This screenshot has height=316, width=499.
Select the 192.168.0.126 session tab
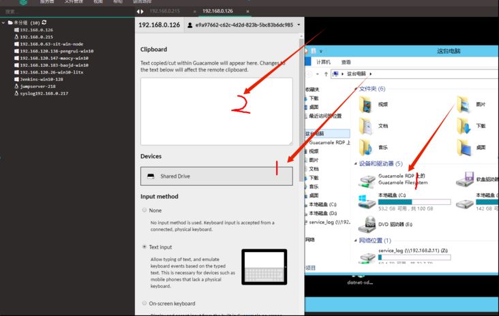coord(217,11)
